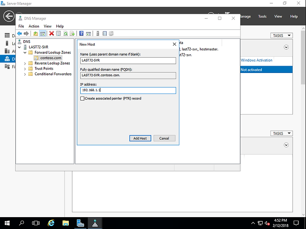
Task: Open File Explorer from the taskbar
Action: [x=65, y=223]
